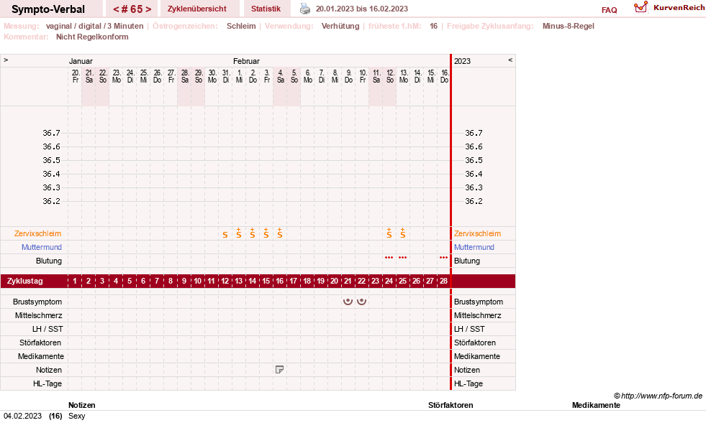Click cervical mucus S+ symbol on 1 February

click(x=239, y=233)
